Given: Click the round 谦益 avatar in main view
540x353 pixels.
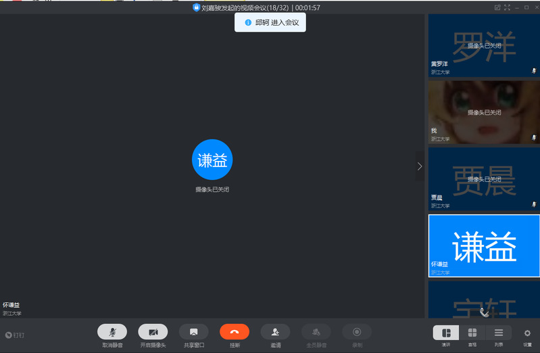Looking at the screenshot, I should (212, 160).
